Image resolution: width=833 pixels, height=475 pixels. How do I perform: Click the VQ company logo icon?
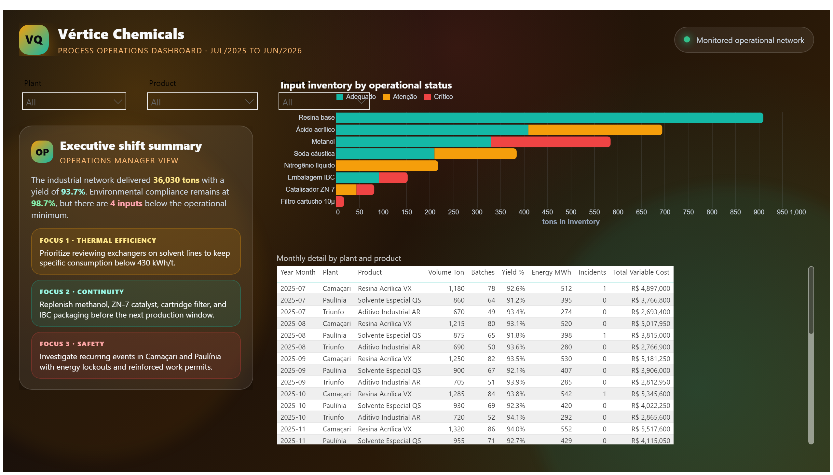coord(34,40)
